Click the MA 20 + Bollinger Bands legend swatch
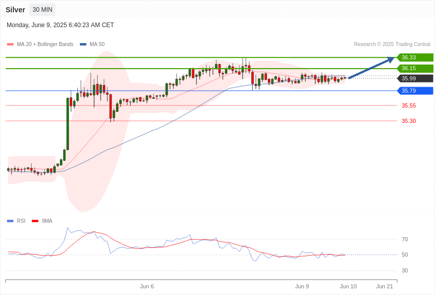The height and width of the screenshot is (295, 435). coord(10,44)
